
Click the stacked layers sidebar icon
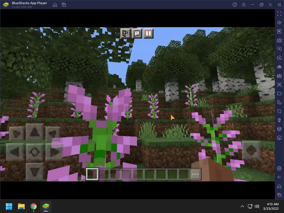(x=279, y=129)
